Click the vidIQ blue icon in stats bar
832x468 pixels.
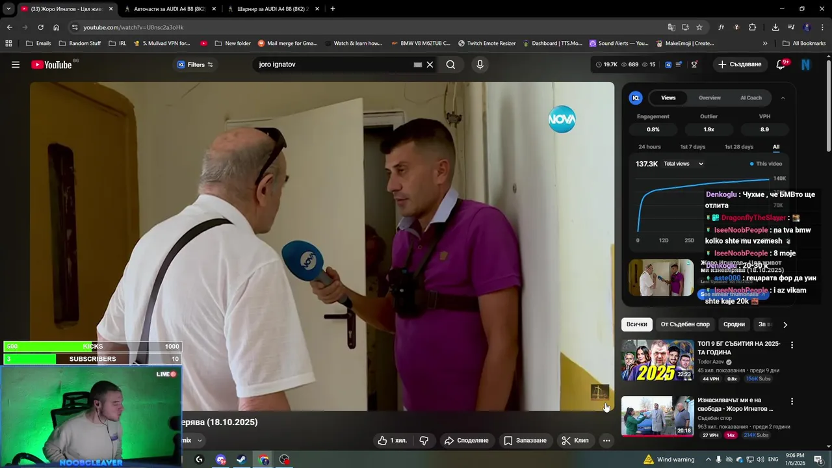(x=669, y=64)
